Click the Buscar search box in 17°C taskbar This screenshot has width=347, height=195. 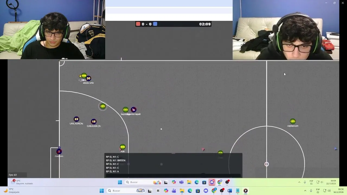coord(126,191)
